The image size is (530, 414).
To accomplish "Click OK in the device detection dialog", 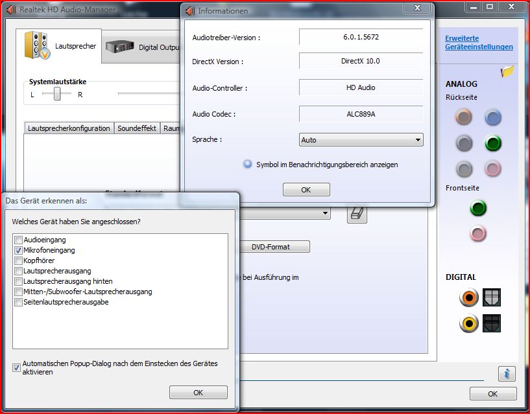I will tap(199, 393).
